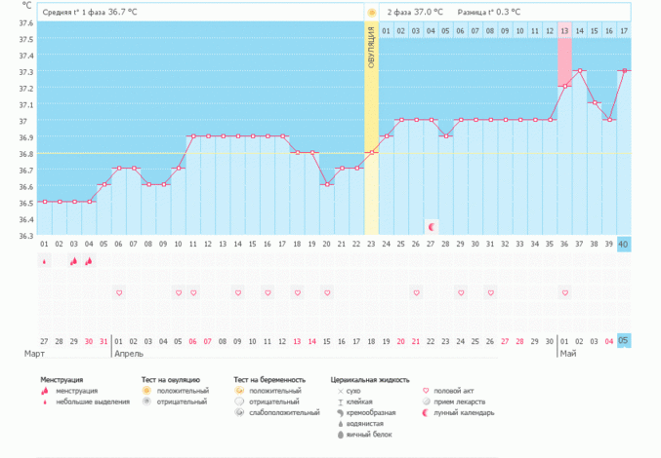Click the temperature point on cycle day 20
Screen dimensions: 661x458
(x=327, y=185)
